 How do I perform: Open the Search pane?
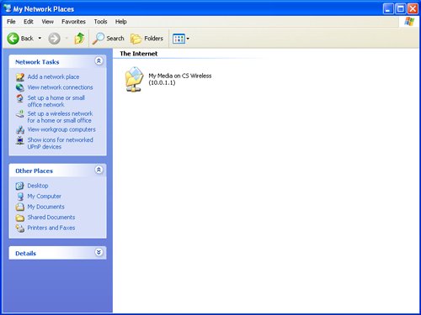pos(109,39)
